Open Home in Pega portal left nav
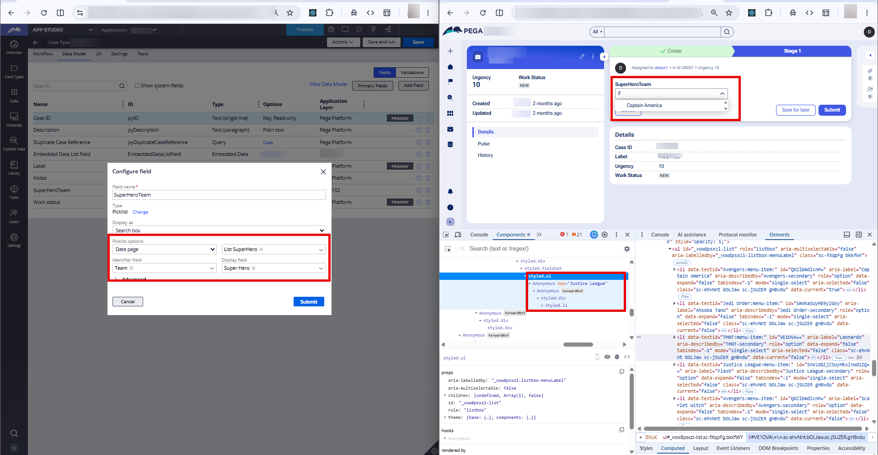The height and width of the screenshot is (455, 878). coord(450,67)
